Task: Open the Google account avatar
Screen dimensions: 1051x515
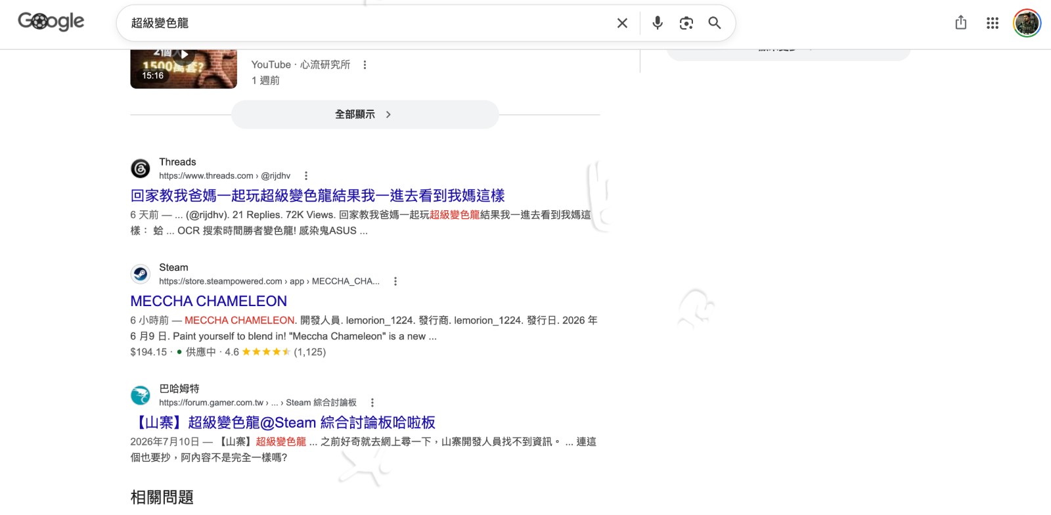Action: point(1027,23)
